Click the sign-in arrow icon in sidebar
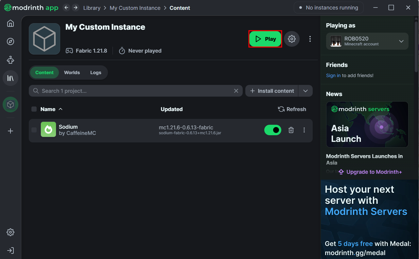This screenshot has height=259, width=419. click(10, 251)
